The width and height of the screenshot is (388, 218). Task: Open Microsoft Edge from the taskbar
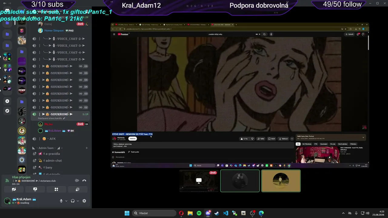tap(261, 213)
